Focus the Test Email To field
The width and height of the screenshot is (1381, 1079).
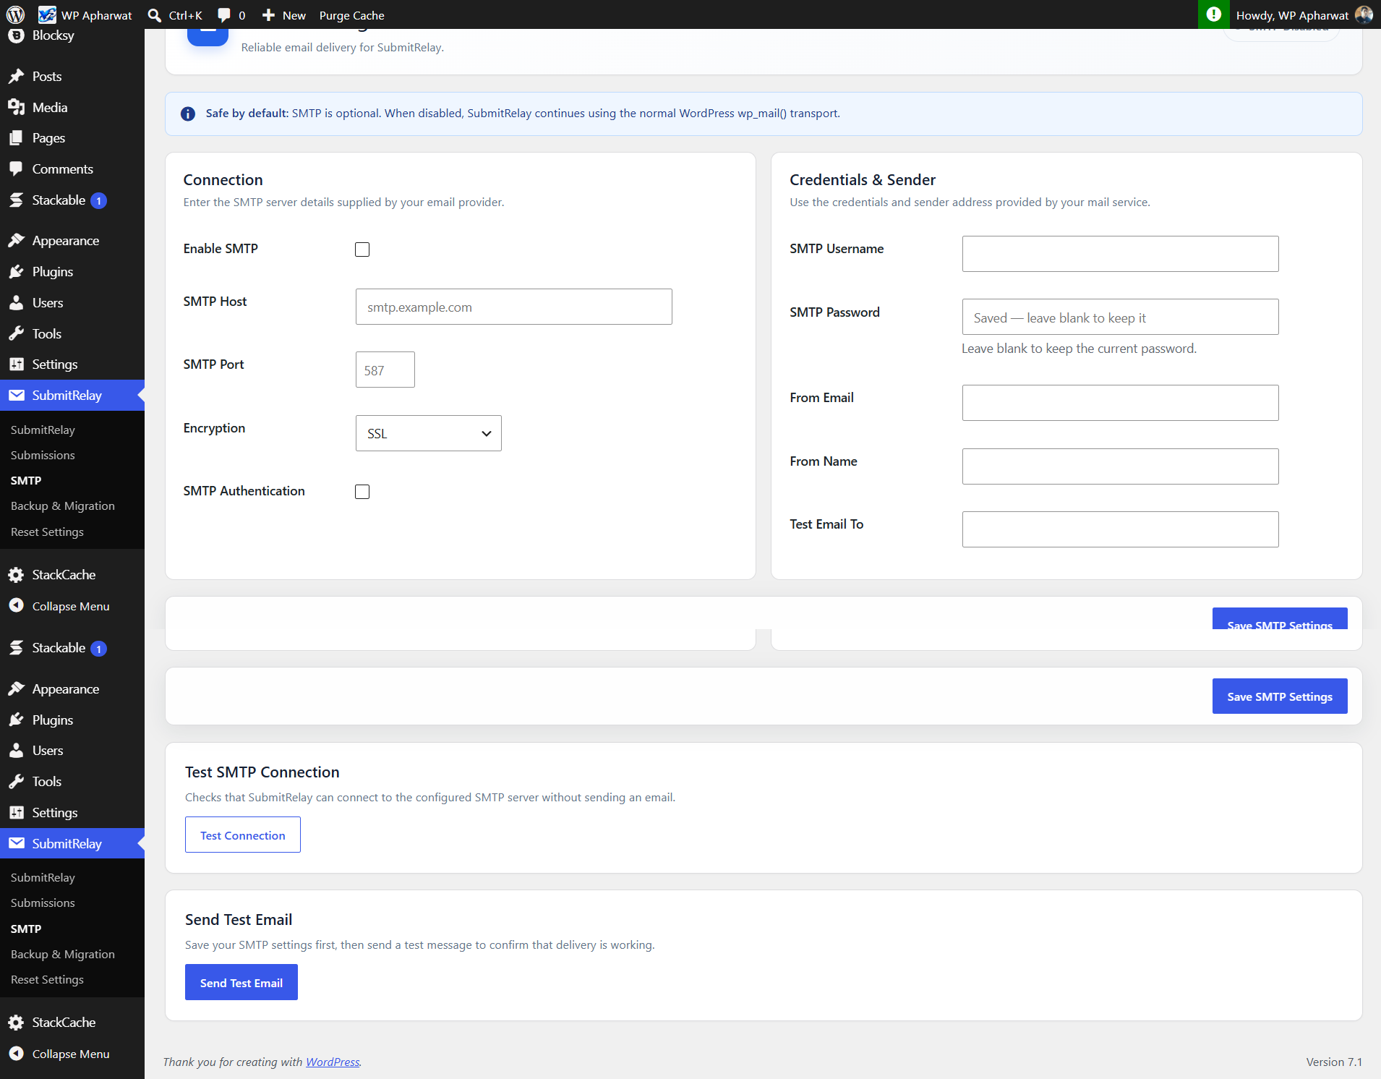pos(1120,529)
